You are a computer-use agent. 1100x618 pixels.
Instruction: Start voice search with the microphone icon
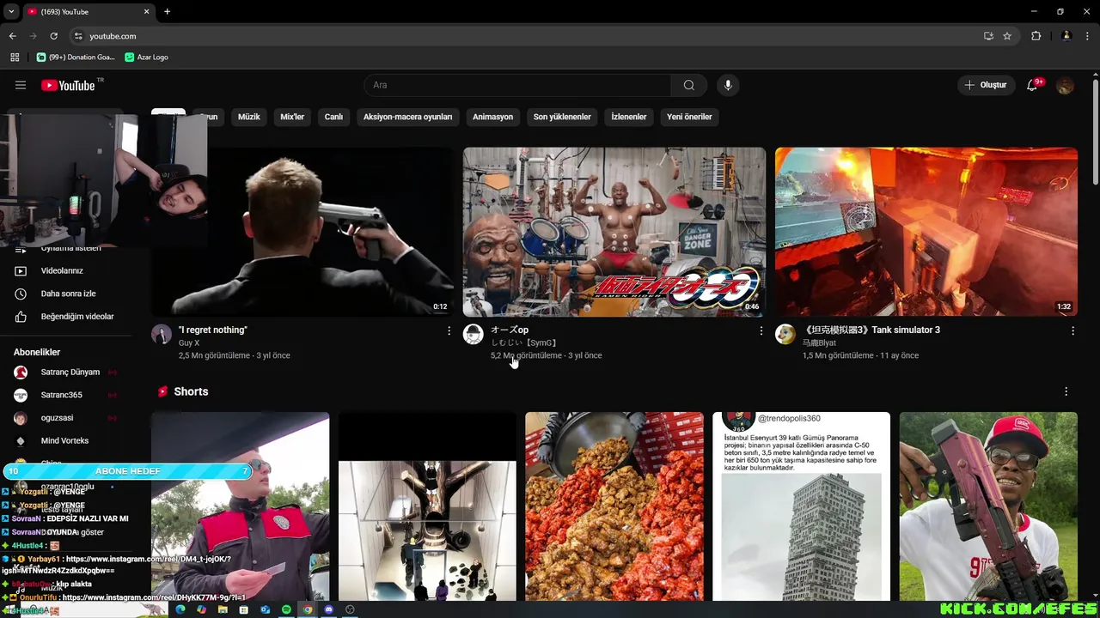point(728,85)
